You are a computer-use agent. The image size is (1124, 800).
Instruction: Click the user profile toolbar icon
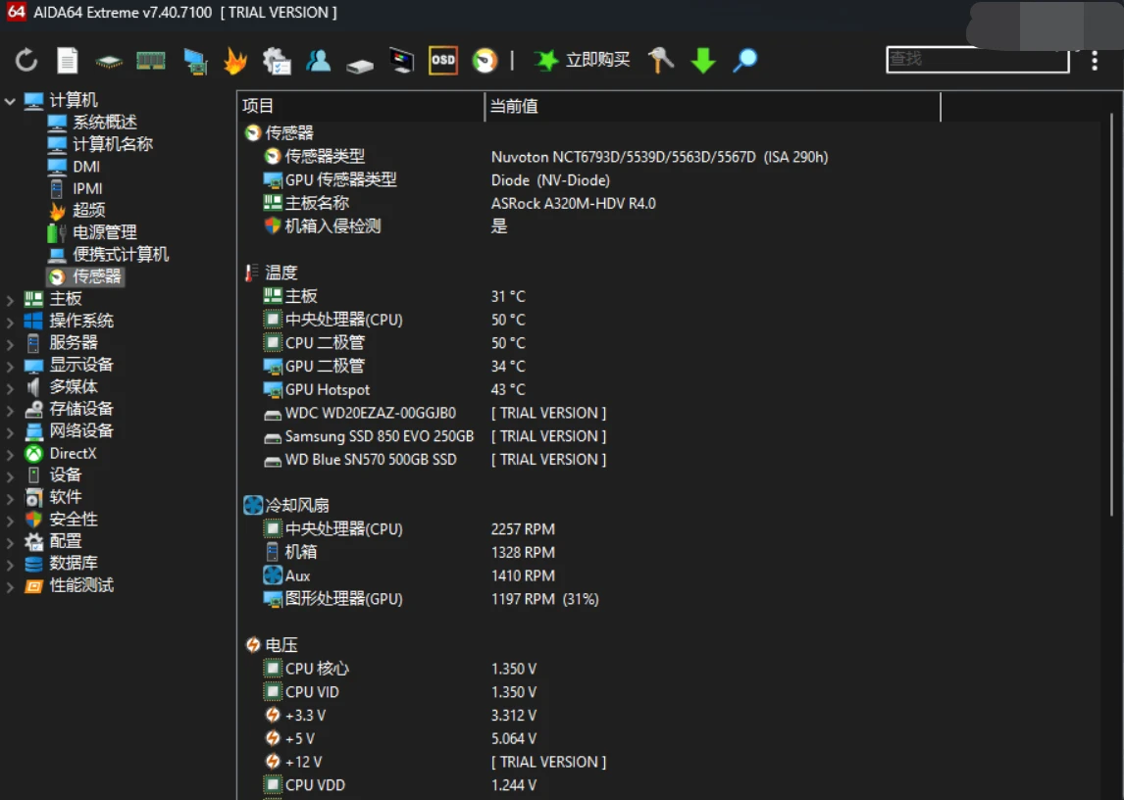(319, 61)
